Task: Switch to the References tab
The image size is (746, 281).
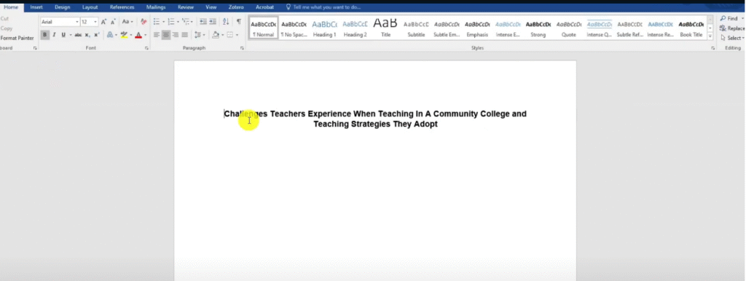Action: pos(122,7)
